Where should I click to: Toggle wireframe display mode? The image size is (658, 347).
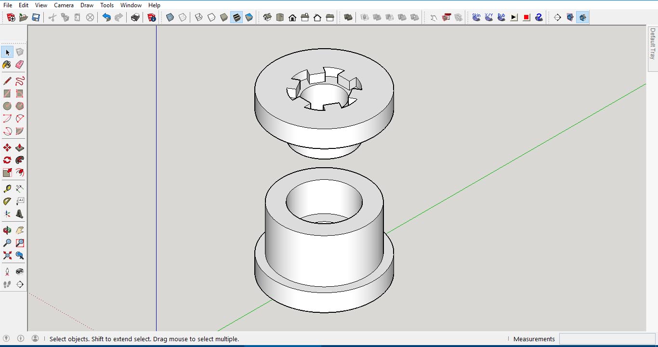coord(199,17)
